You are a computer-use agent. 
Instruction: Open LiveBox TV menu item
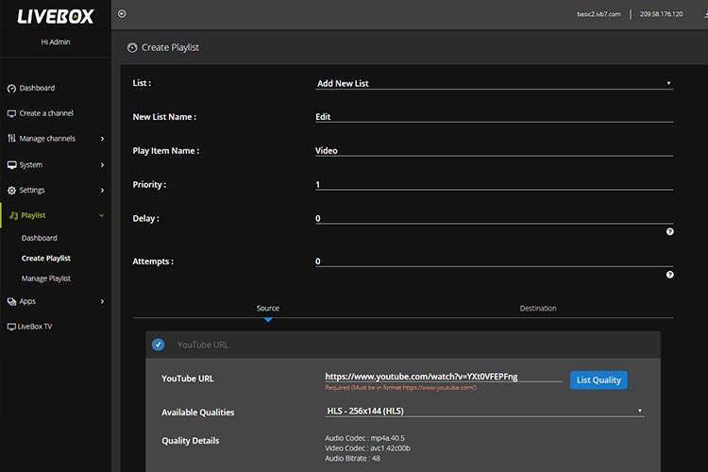coord(34,327)
